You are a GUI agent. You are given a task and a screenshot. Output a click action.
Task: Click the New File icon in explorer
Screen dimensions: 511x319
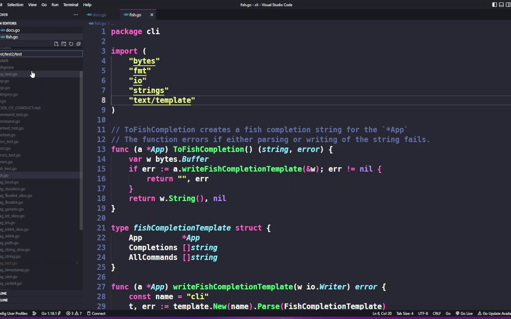click(x=56, y=44)
